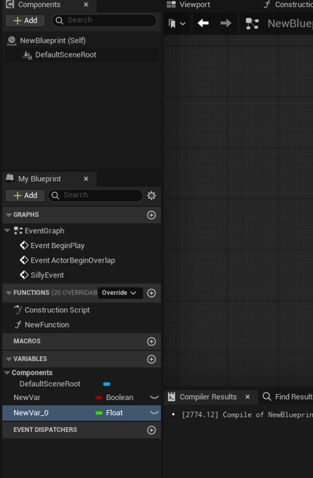This screenshot has width=313, height=478.
Task: Add new function with plus icon
Action: (x=151, y=293)
